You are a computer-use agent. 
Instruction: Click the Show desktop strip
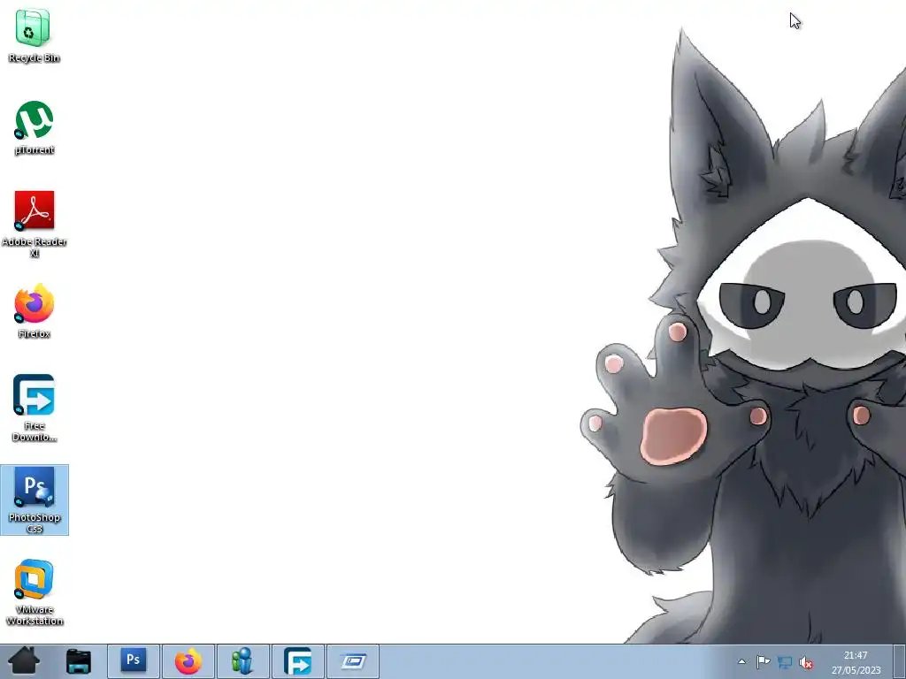coord(900,661)
